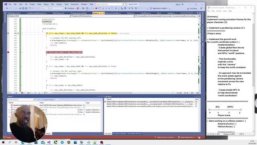Select the Call Stack tab
This screenshot has width=257, height=145.
coord(108,133)
